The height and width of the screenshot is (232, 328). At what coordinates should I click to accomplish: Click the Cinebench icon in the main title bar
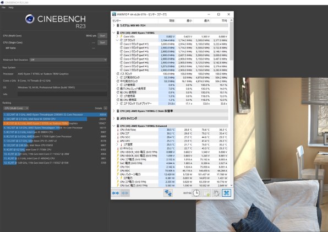[2, 3]
